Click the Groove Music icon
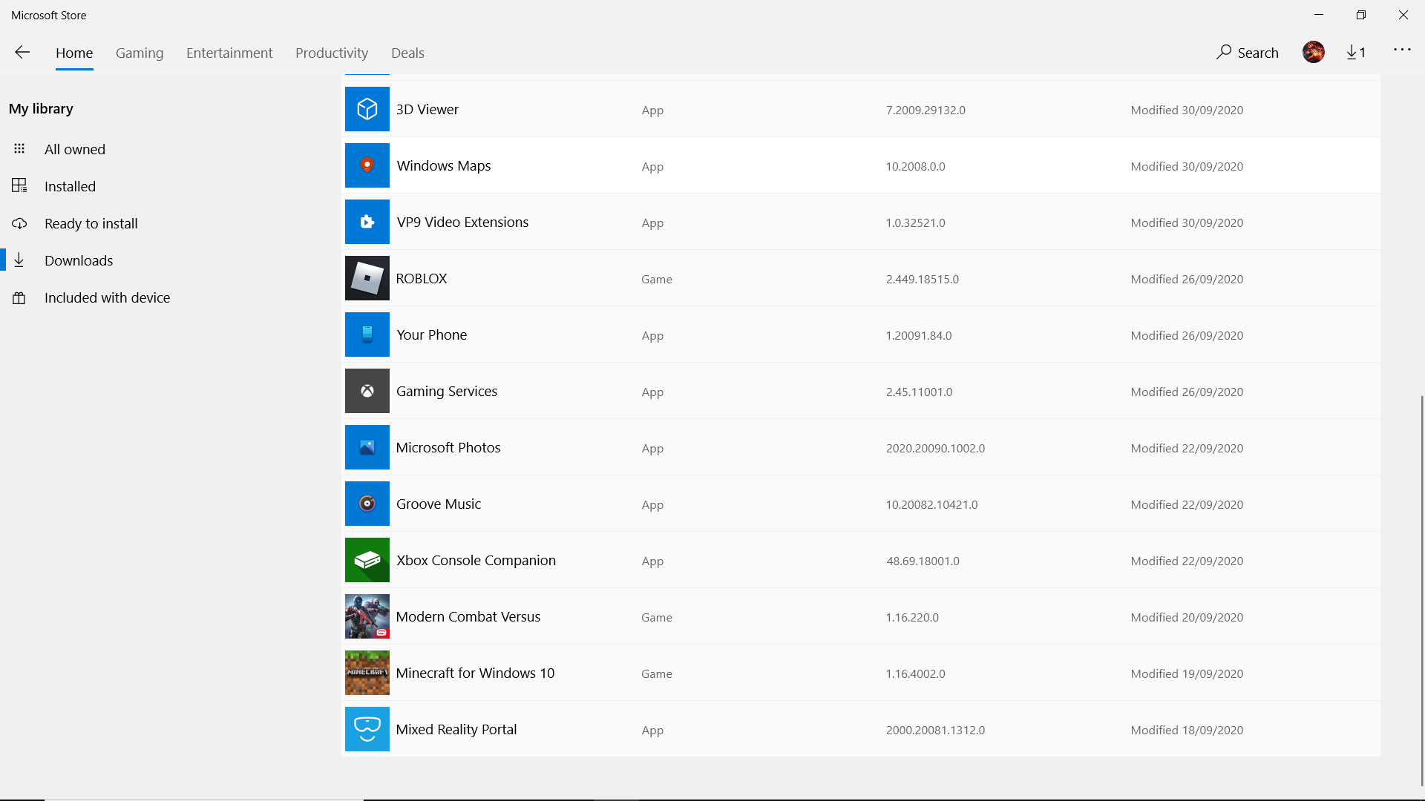1425x801 pixels. [x=367, y=504]
